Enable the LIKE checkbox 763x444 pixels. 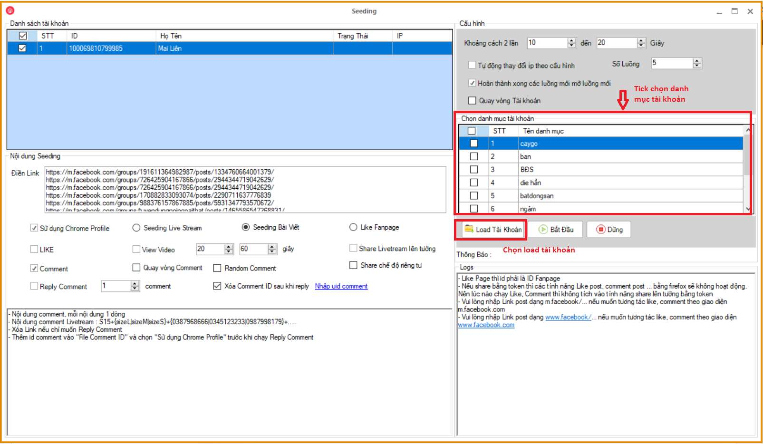[34, 249]
